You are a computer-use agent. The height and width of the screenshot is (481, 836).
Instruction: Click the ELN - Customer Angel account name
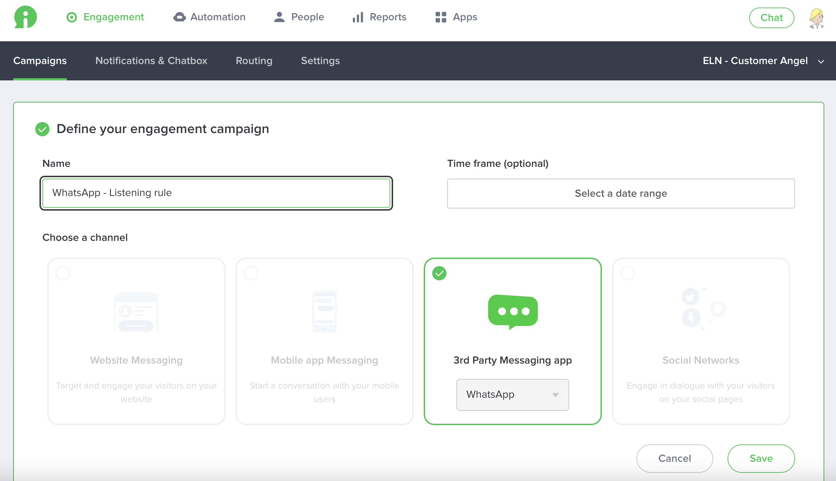(755, 61)
